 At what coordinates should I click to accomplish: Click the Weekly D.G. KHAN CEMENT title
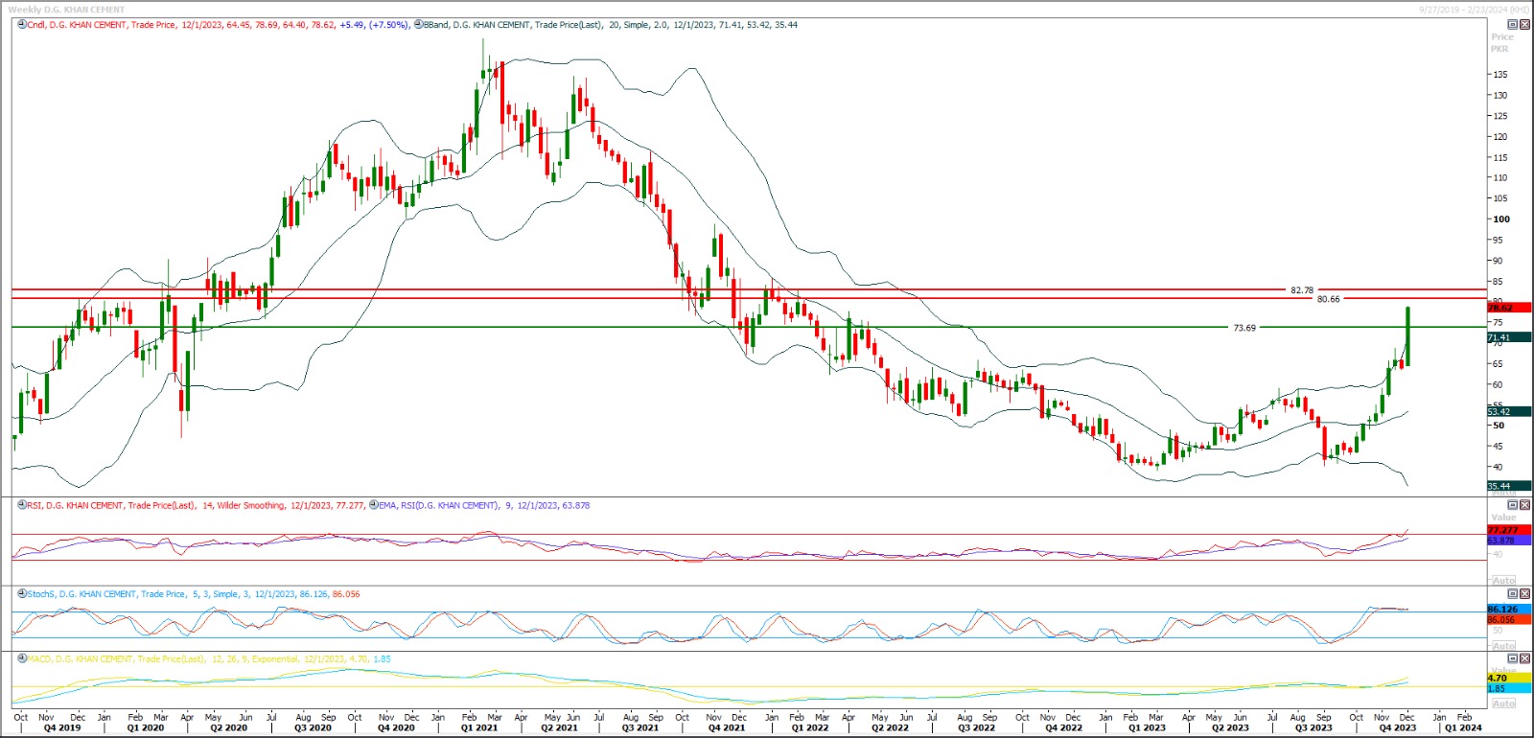[66, 10]
